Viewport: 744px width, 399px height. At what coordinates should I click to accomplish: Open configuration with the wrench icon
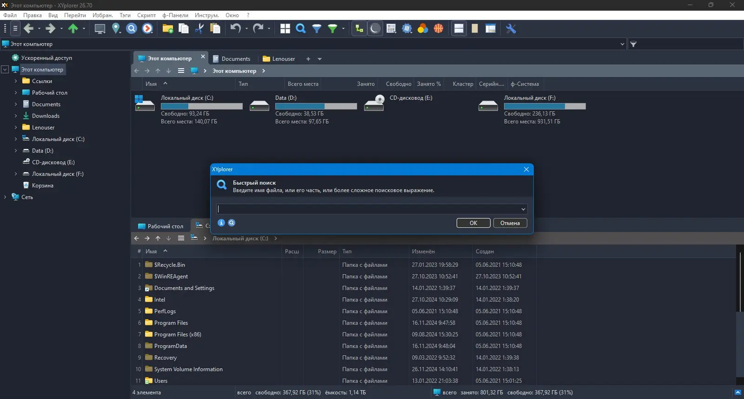(511, 29)
